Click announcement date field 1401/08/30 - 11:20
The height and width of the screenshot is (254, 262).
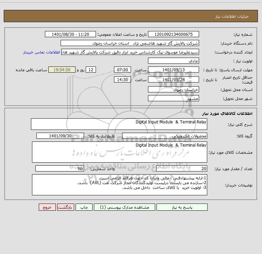(x=70, y=34)
